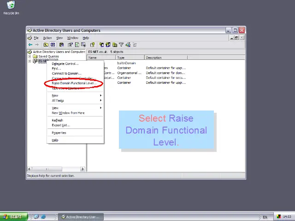
Task: Click Internet Explorer quick launch icon
Action: pos(43,217)
